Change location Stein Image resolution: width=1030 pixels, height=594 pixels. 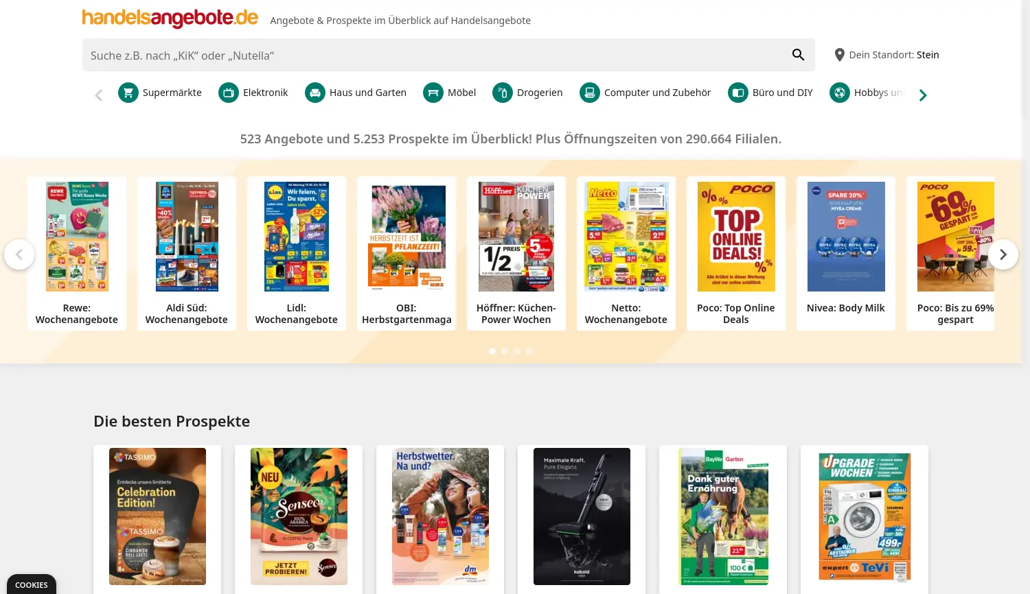tap(928, 55)
